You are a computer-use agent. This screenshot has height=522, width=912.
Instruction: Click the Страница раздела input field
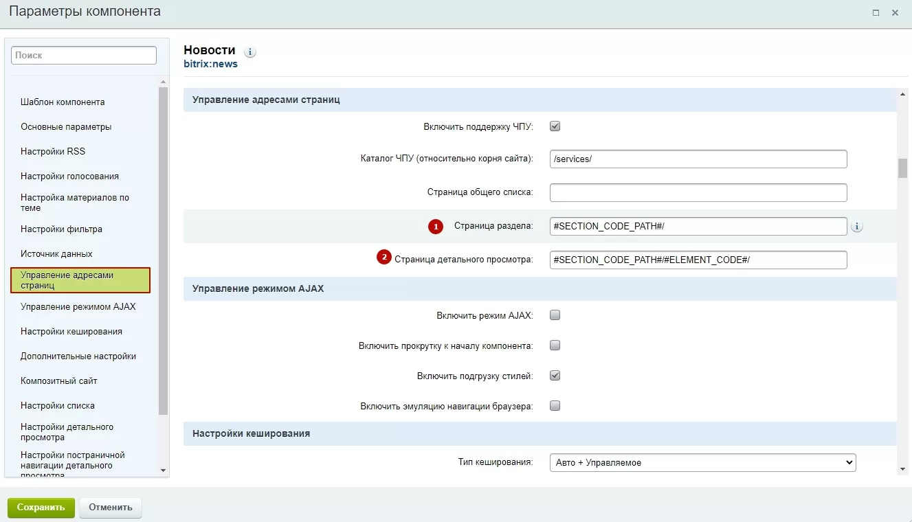(x=698, y=226)
